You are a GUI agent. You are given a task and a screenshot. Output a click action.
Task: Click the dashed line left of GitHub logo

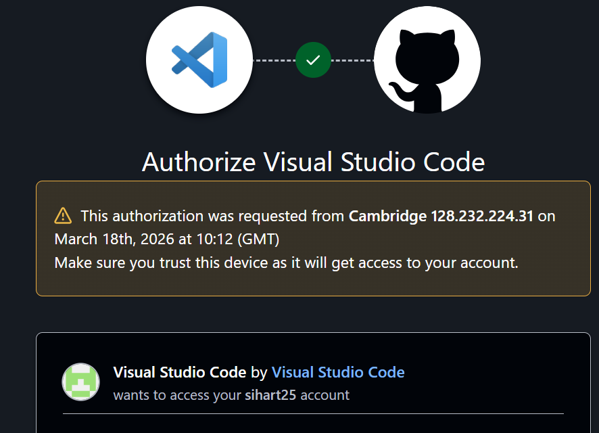352,60
